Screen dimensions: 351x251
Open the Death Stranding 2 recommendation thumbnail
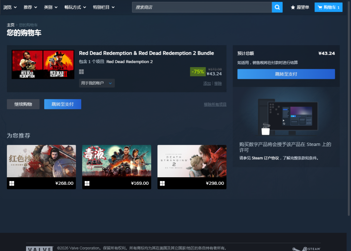click(x=192, y=161)
